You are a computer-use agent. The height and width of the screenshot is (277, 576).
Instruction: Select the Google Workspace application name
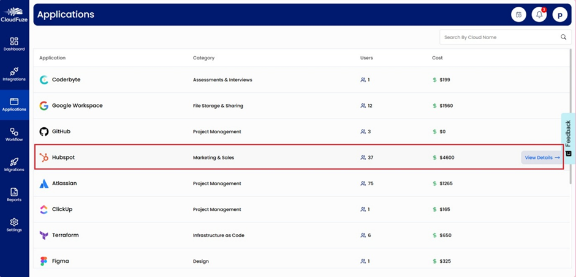[77, 106]
